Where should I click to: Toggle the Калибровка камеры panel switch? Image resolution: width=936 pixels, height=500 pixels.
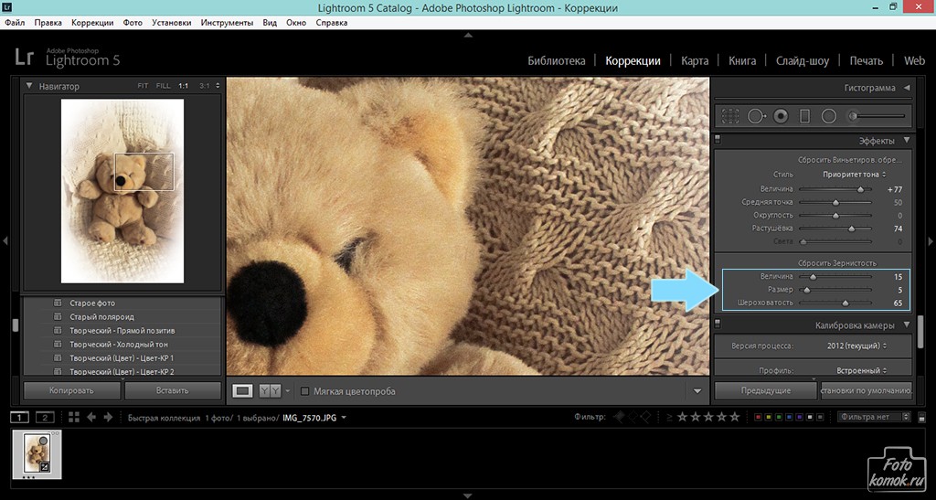tap(718, 324)
